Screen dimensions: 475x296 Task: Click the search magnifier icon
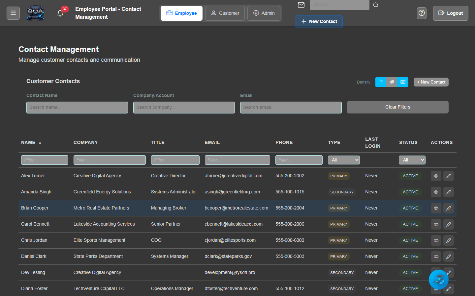pos(376,5)
